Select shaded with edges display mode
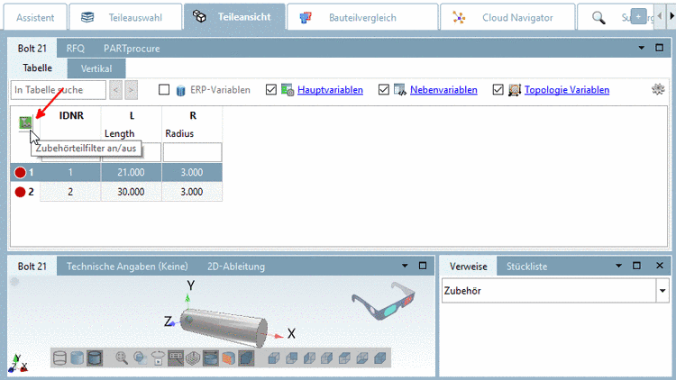 (95, 358)
